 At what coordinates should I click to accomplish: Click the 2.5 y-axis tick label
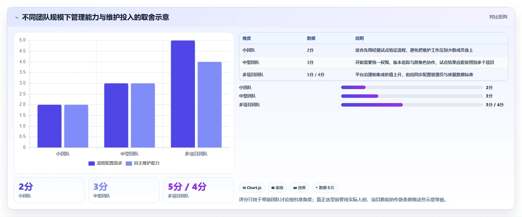tap(22, 94)
